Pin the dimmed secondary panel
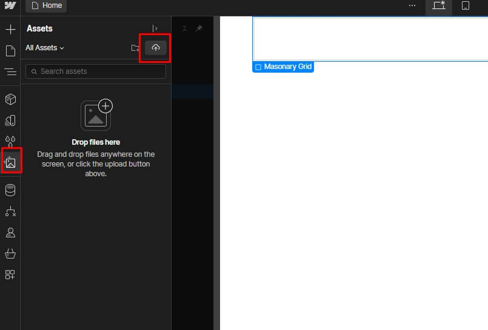The height and width of the screenshot is (330, 488). point(199,28)
